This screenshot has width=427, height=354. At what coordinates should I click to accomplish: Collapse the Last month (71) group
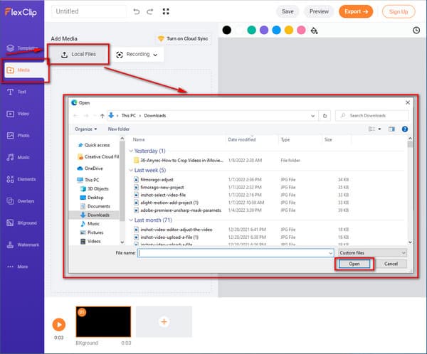coord(131,220)
